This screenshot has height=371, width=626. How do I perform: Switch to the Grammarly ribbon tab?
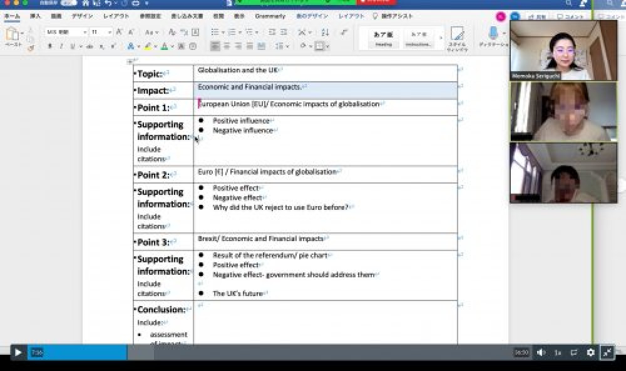[x=270, y=16]
